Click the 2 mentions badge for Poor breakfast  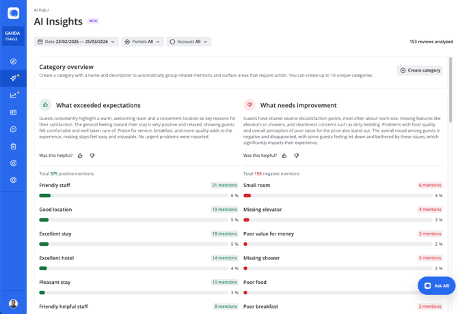(x=430, y=306)
